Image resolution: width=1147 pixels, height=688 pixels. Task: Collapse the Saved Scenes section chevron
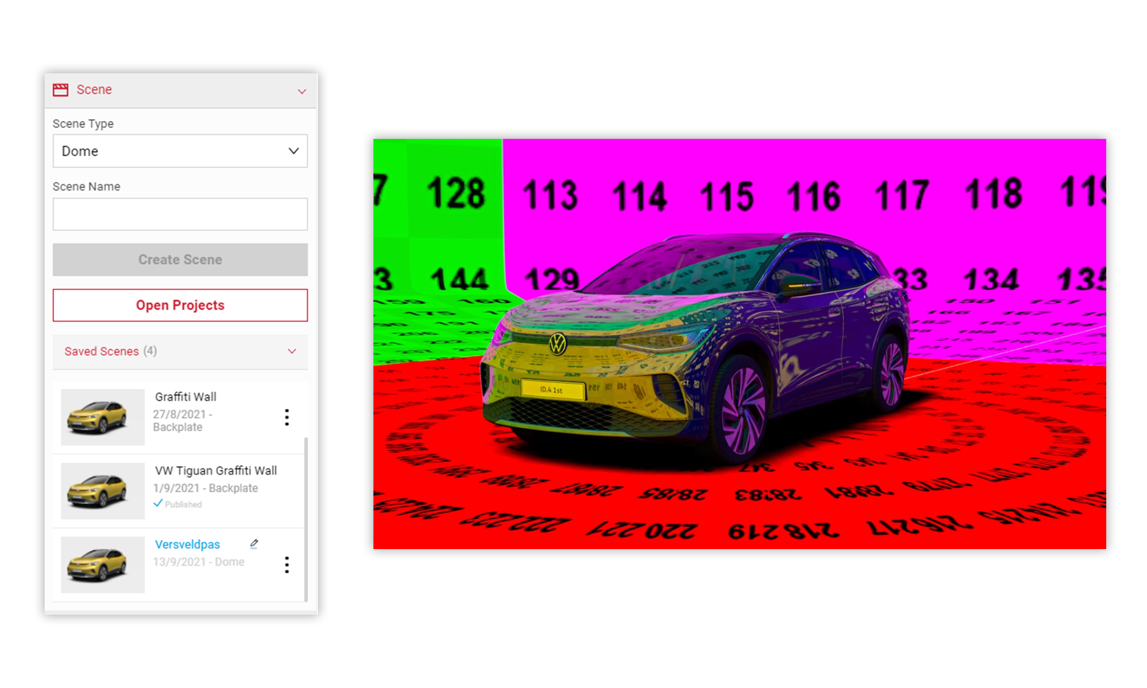[292, 351]
